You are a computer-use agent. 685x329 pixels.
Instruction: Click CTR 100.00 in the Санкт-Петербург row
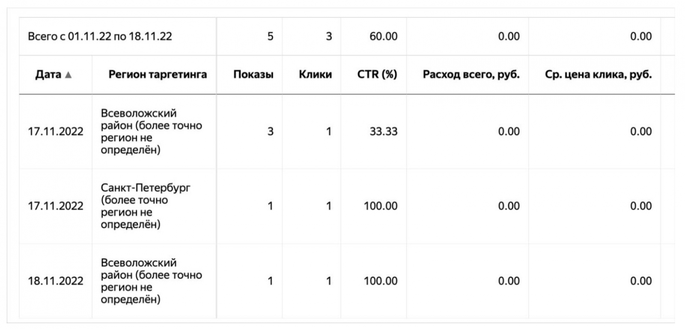point(380,206)
